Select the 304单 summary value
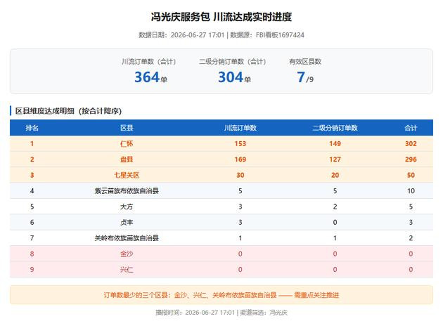443x326 pixels. coord(234,77)
